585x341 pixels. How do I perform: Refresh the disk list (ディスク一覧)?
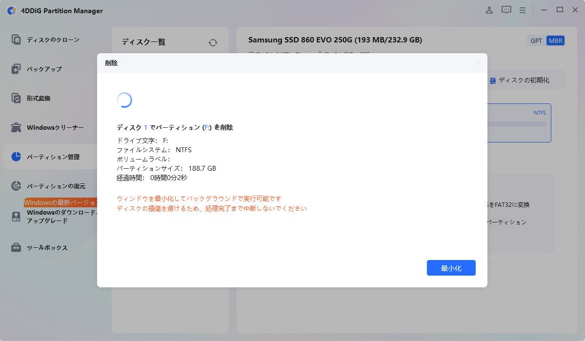213,42
